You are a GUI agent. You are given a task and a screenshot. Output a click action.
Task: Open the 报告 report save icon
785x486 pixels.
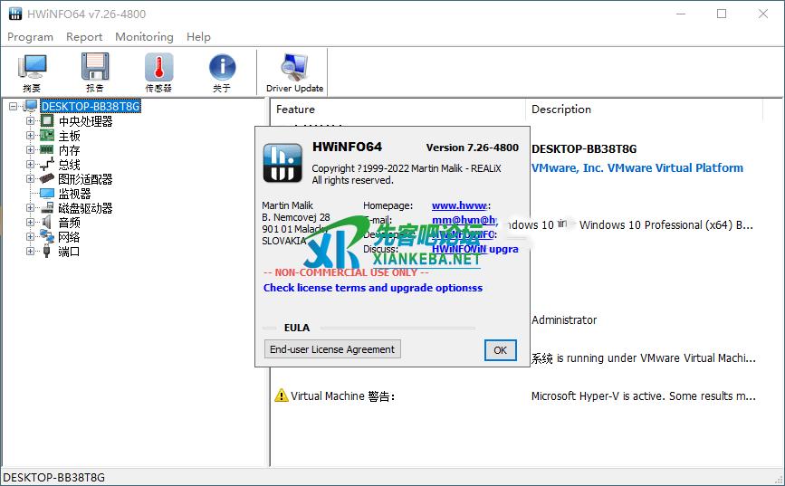[95, 72]
